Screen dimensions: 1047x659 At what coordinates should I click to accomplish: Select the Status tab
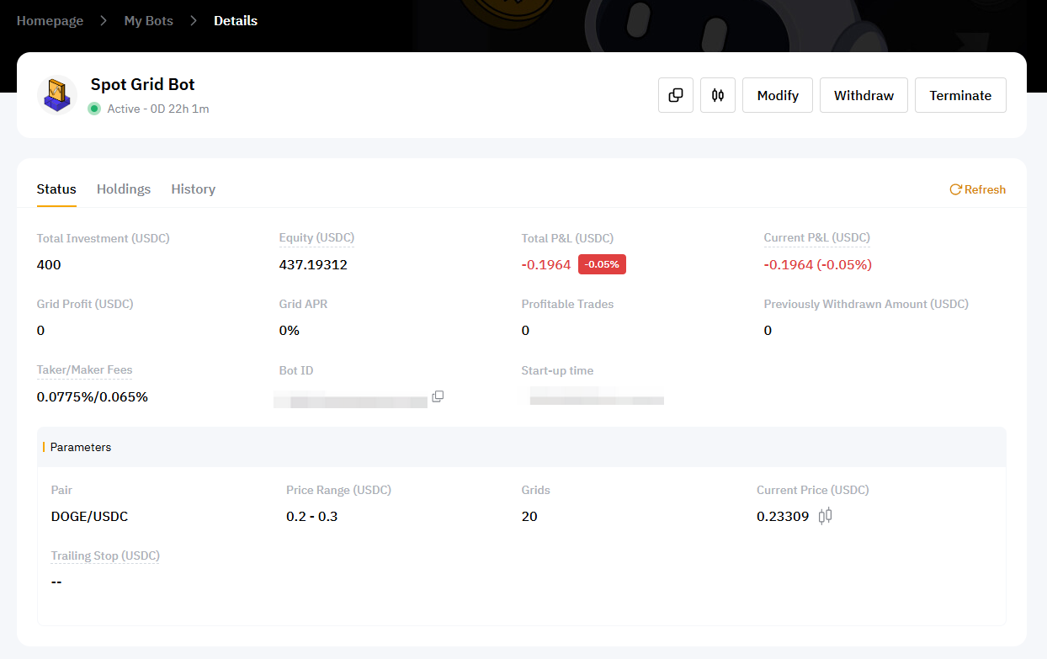pyautogui.click(x=56, y=189)
